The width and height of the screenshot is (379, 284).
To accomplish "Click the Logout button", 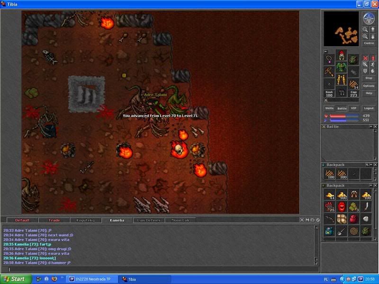I will 369,108.
